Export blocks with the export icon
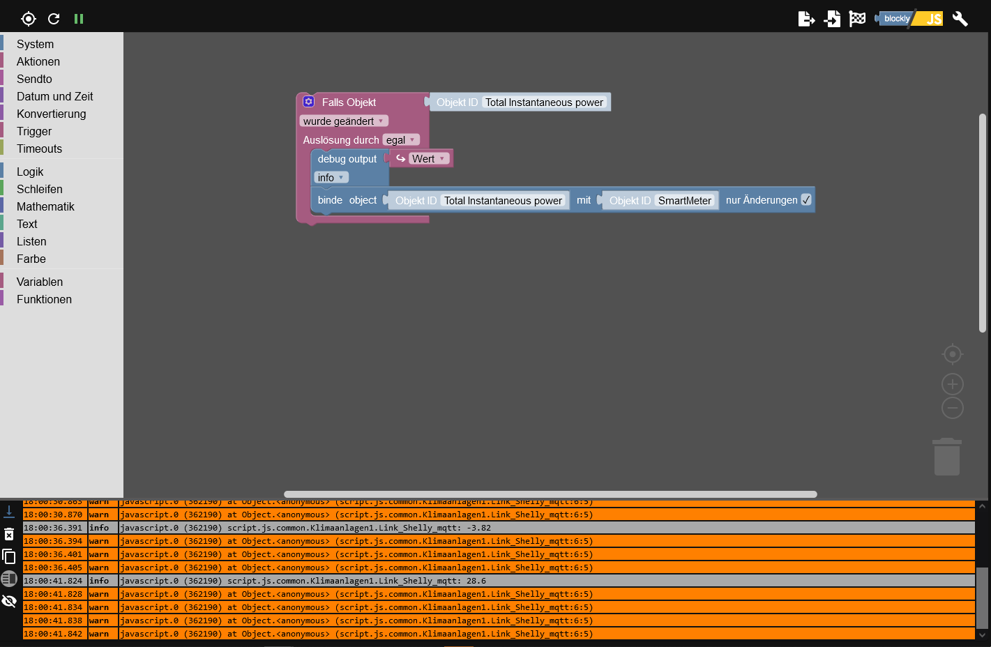The height and width of the screenshot is (647, 991). click(x=807, y=19)
